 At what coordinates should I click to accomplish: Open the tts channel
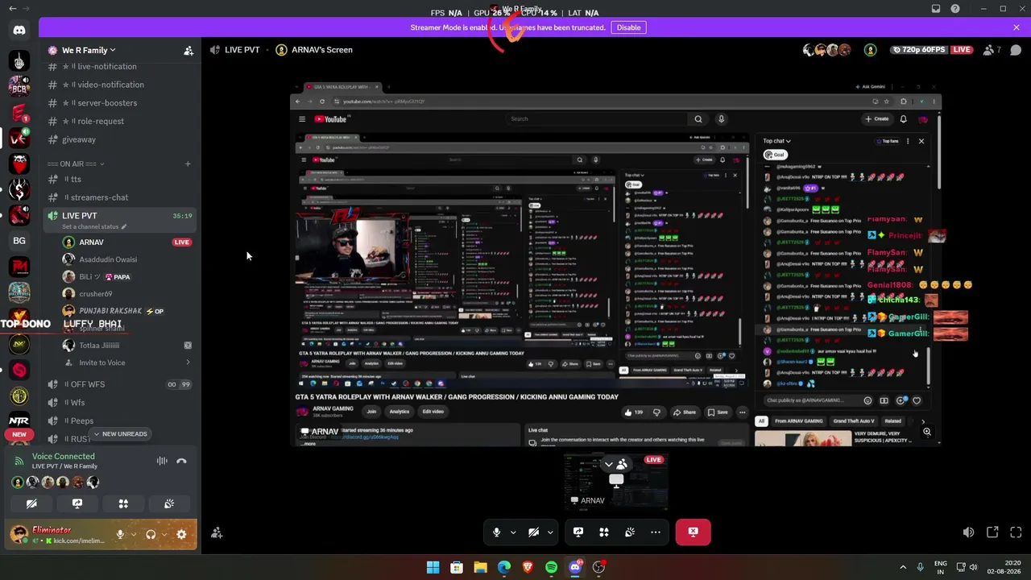point(119,180)
